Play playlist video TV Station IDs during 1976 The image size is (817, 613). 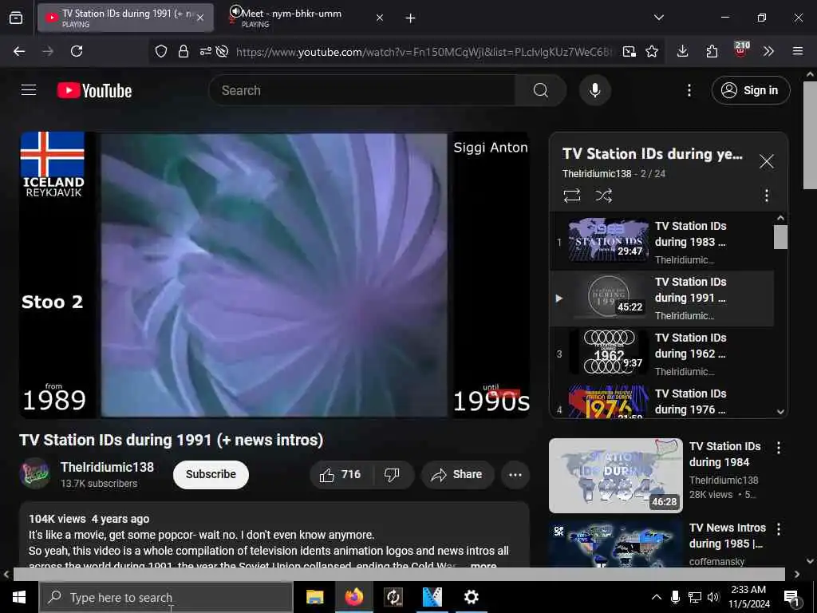coord(661,401)
